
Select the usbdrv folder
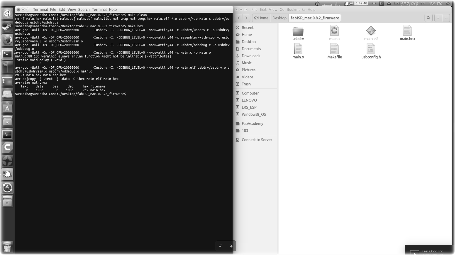[298, 33]
